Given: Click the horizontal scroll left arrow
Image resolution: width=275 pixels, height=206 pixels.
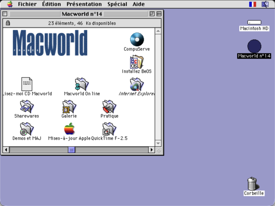Looking at the screenshot, I should (x=6, y=150).
